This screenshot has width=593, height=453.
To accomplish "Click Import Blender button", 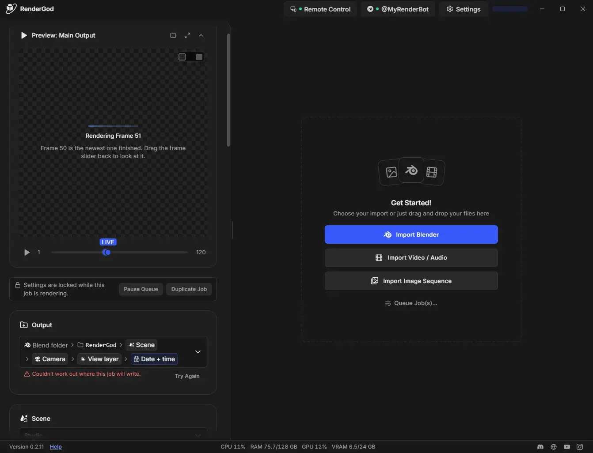I will (x=411, y=234).
